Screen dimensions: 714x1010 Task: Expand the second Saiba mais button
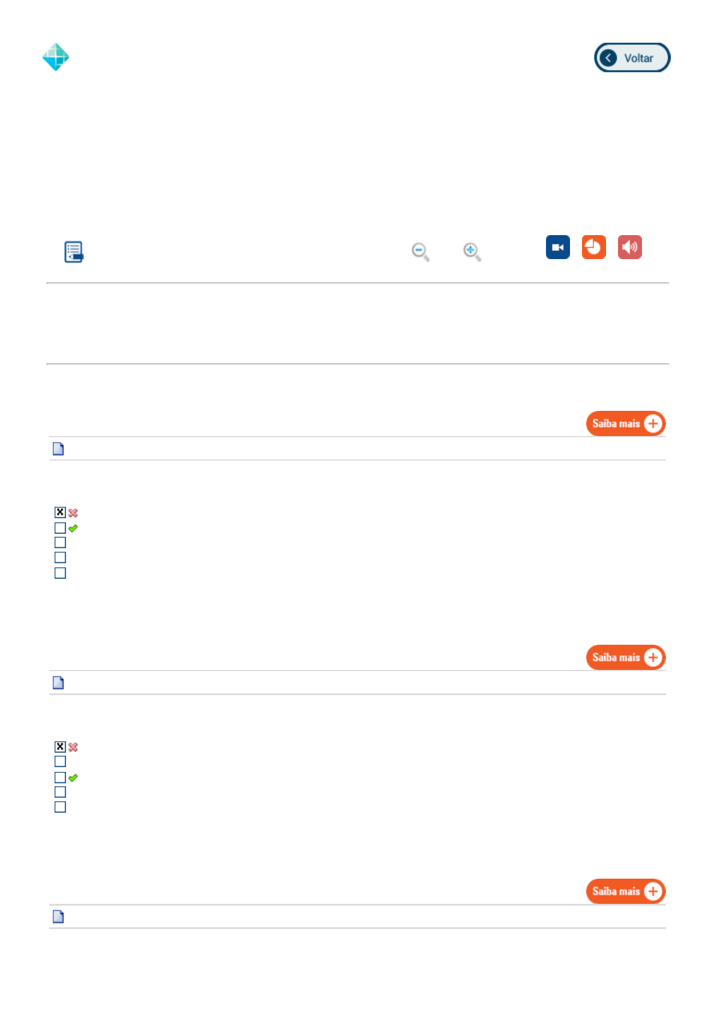click(x=625, y=657)
